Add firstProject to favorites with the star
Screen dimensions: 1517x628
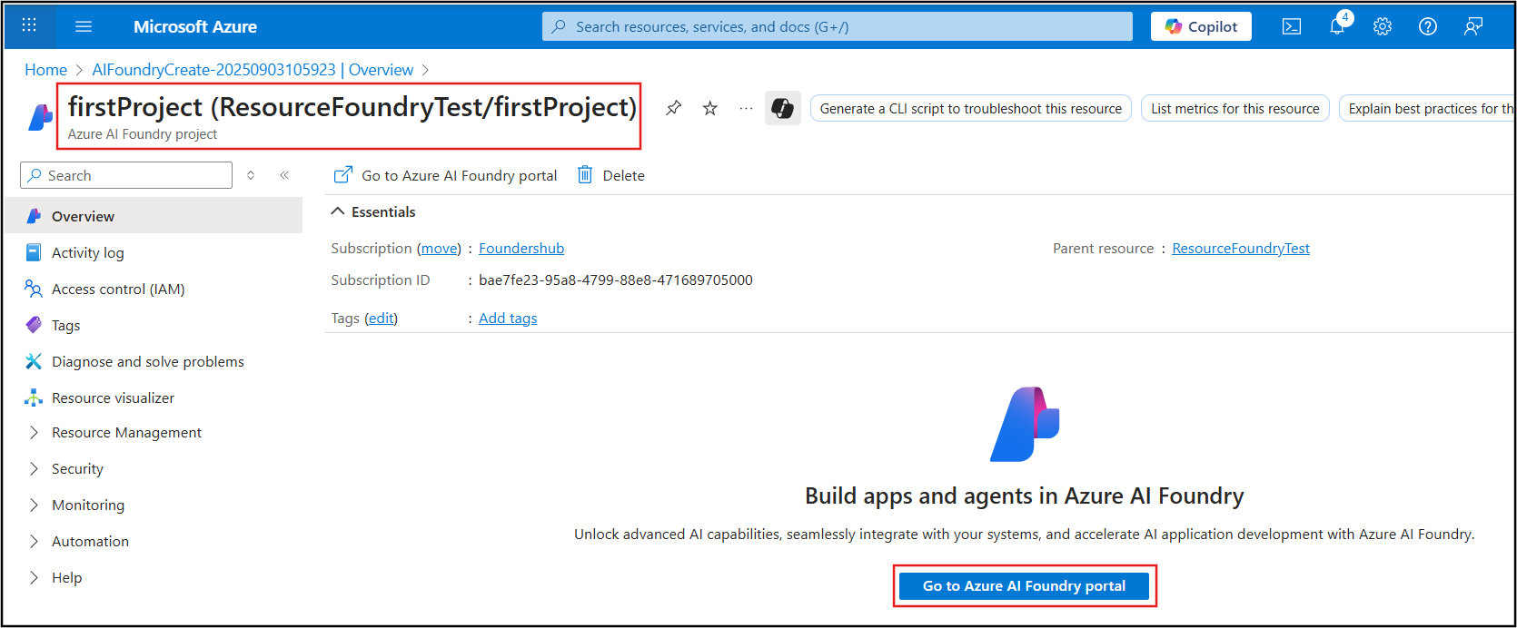(710, 108)
